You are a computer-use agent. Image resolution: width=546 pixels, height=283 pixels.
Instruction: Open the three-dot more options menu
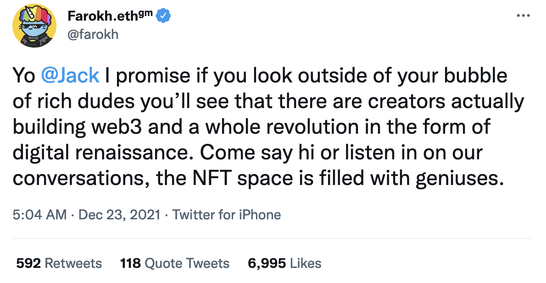click(523, 15)
